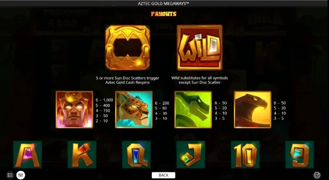Image resolution: width=329 pixels, height=180 pixels.
Task: Select the golden A card symbol
Action: 28,155
